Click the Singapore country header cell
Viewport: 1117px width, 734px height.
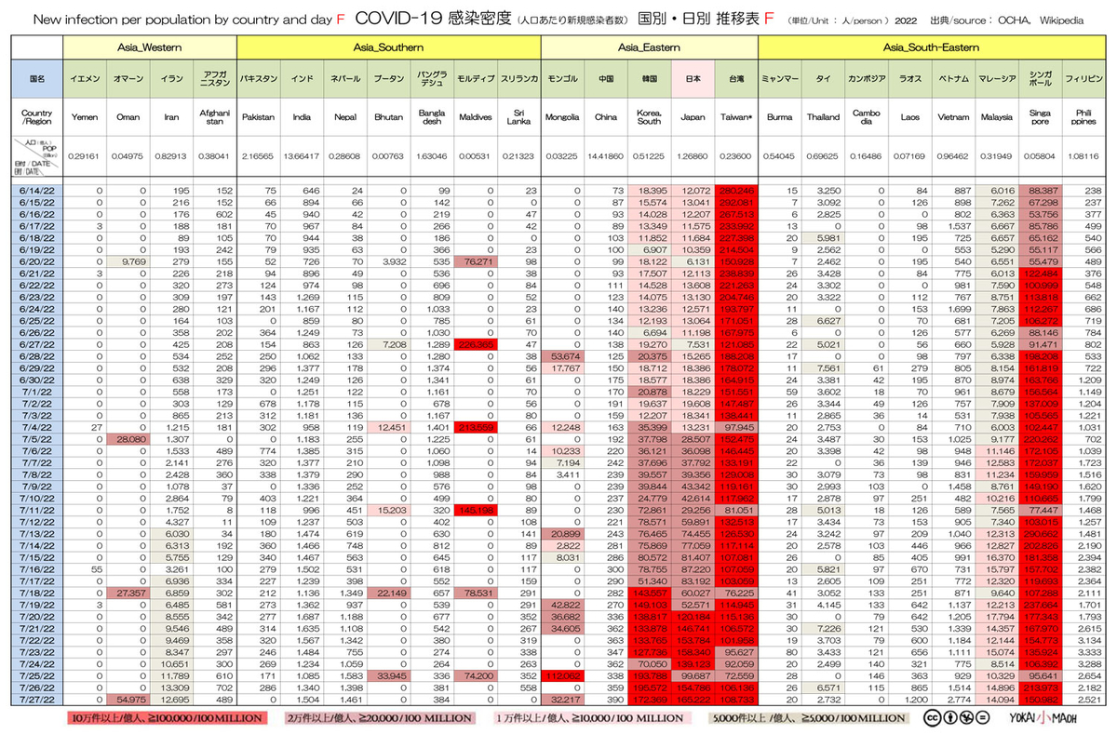tap(1041, 118)
